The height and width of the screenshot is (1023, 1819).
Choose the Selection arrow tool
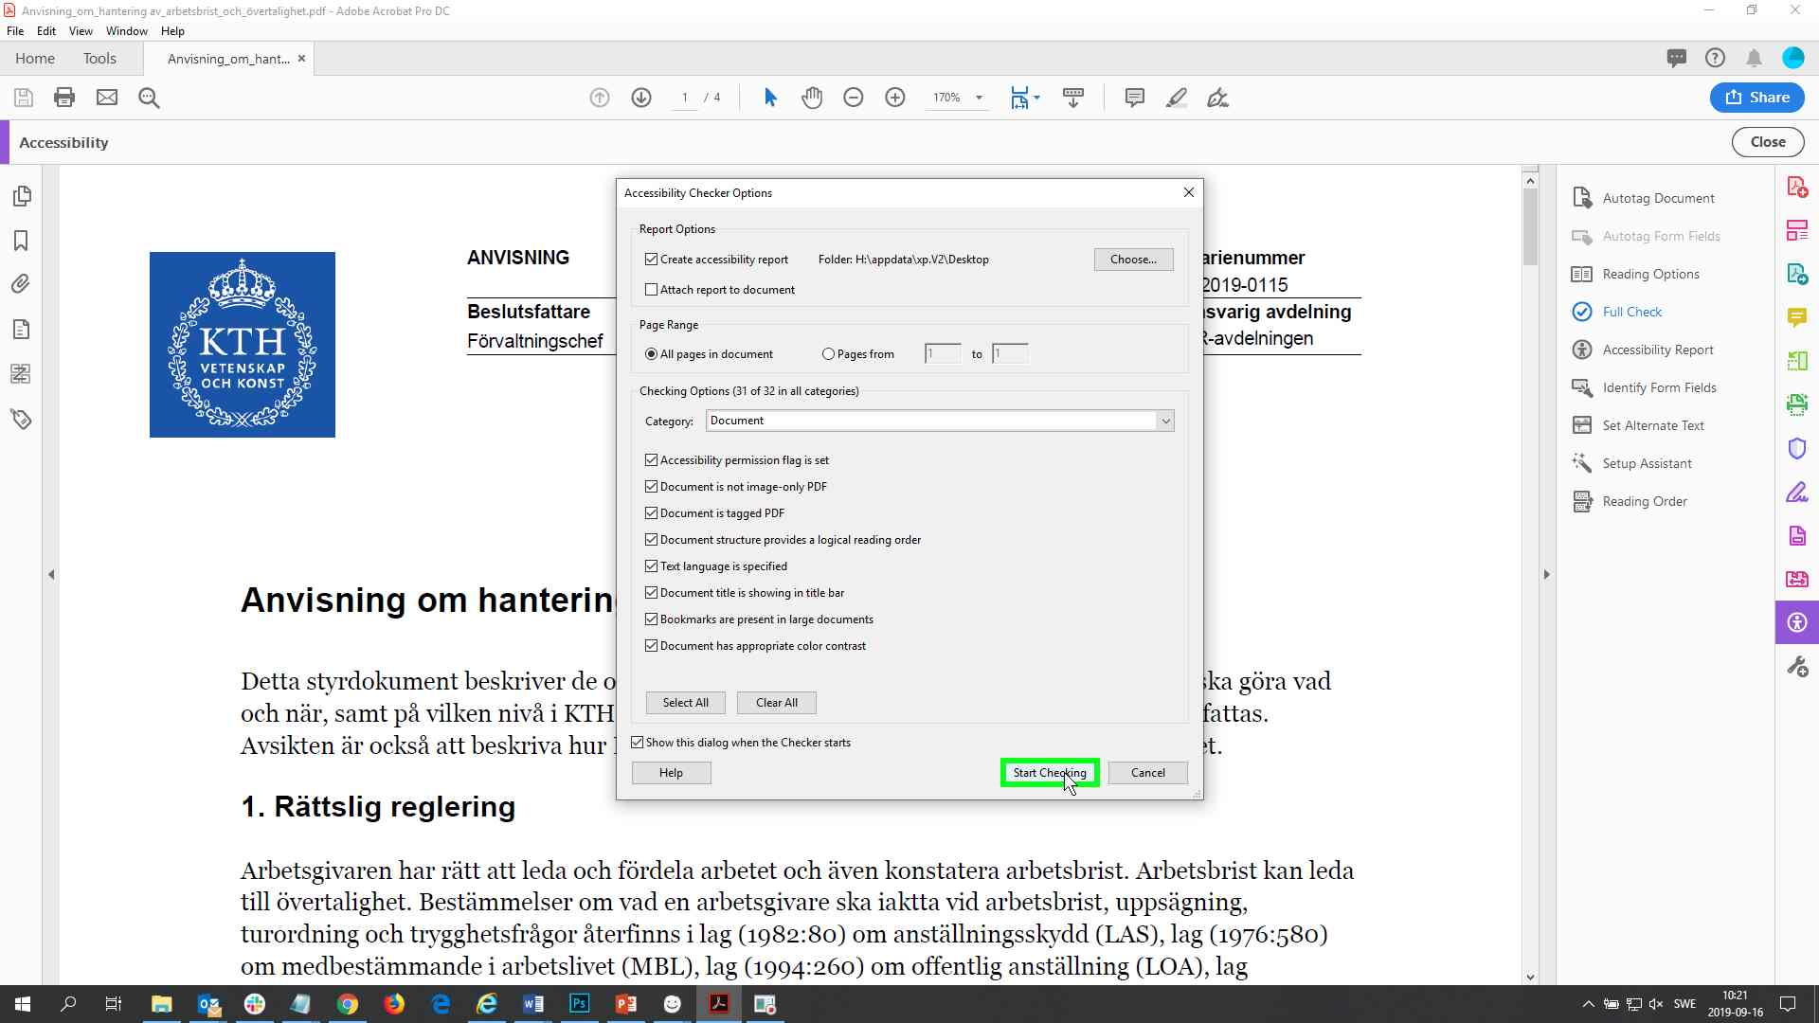tap(770, 98)
